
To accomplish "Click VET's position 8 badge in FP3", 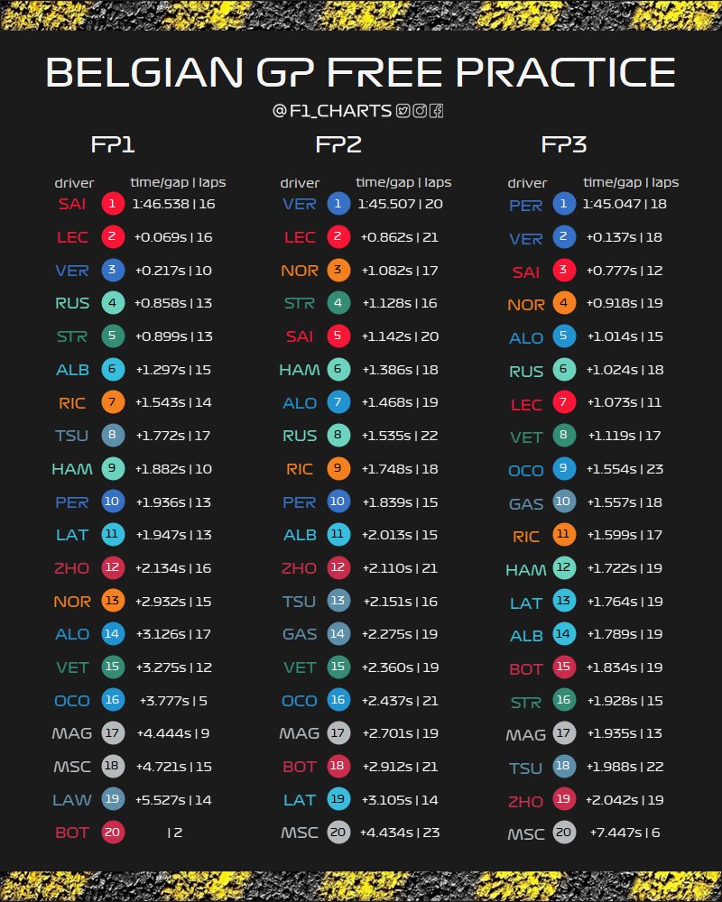I will coord(564,437).
